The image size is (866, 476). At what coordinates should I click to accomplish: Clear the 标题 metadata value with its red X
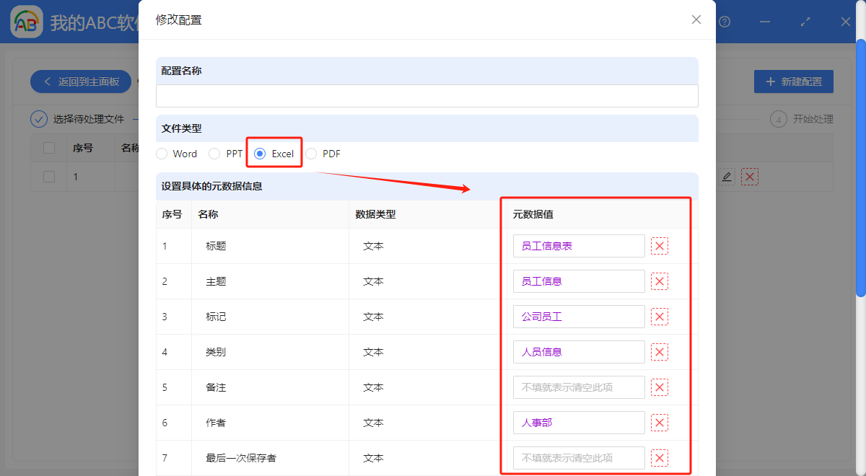pyautogui.click(x=659, y=246)
